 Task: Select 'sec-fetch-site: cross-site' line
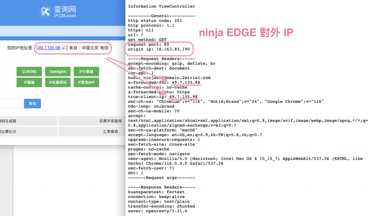[x=161, y=144]
